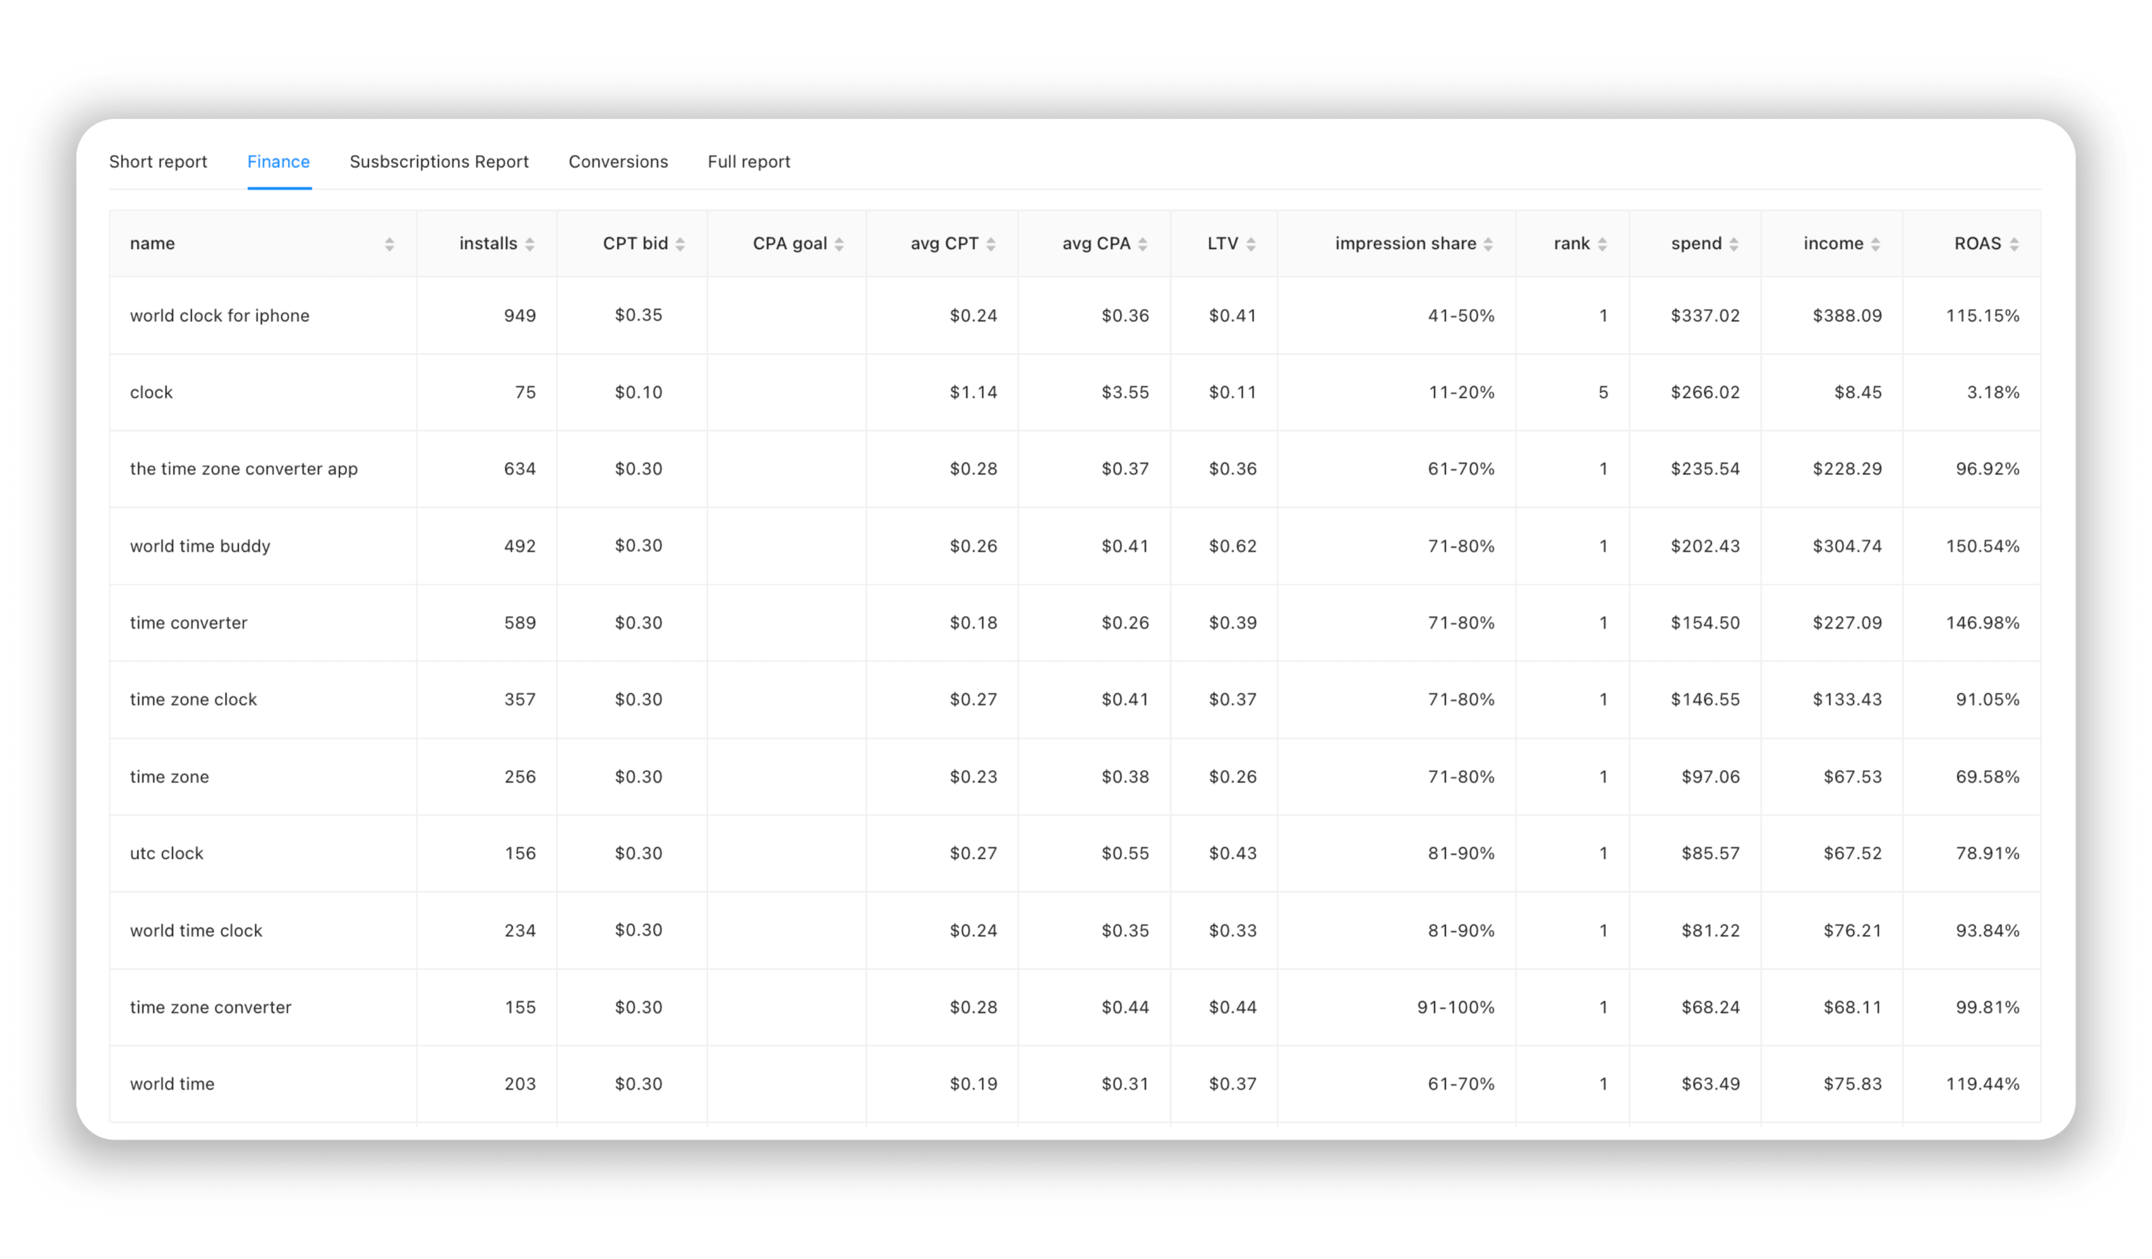Click ROAS value 146.98%
Viewport: 2152px width, 1259px height.
pyautogui.click(x=1983, y=623)
